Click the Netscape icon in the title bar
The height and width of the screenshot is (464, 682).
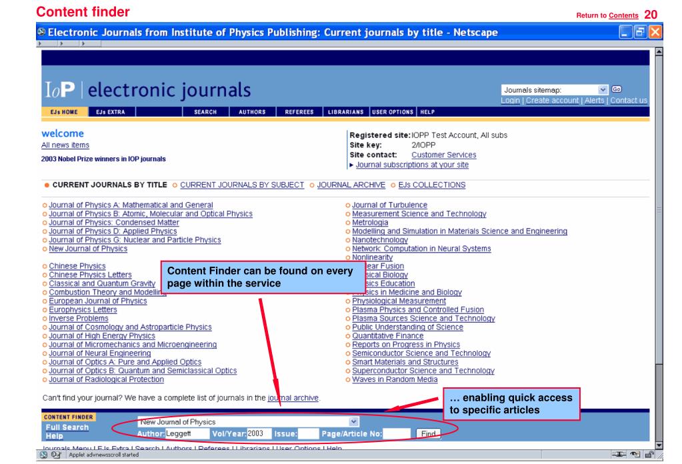click(x=41, y=32)
